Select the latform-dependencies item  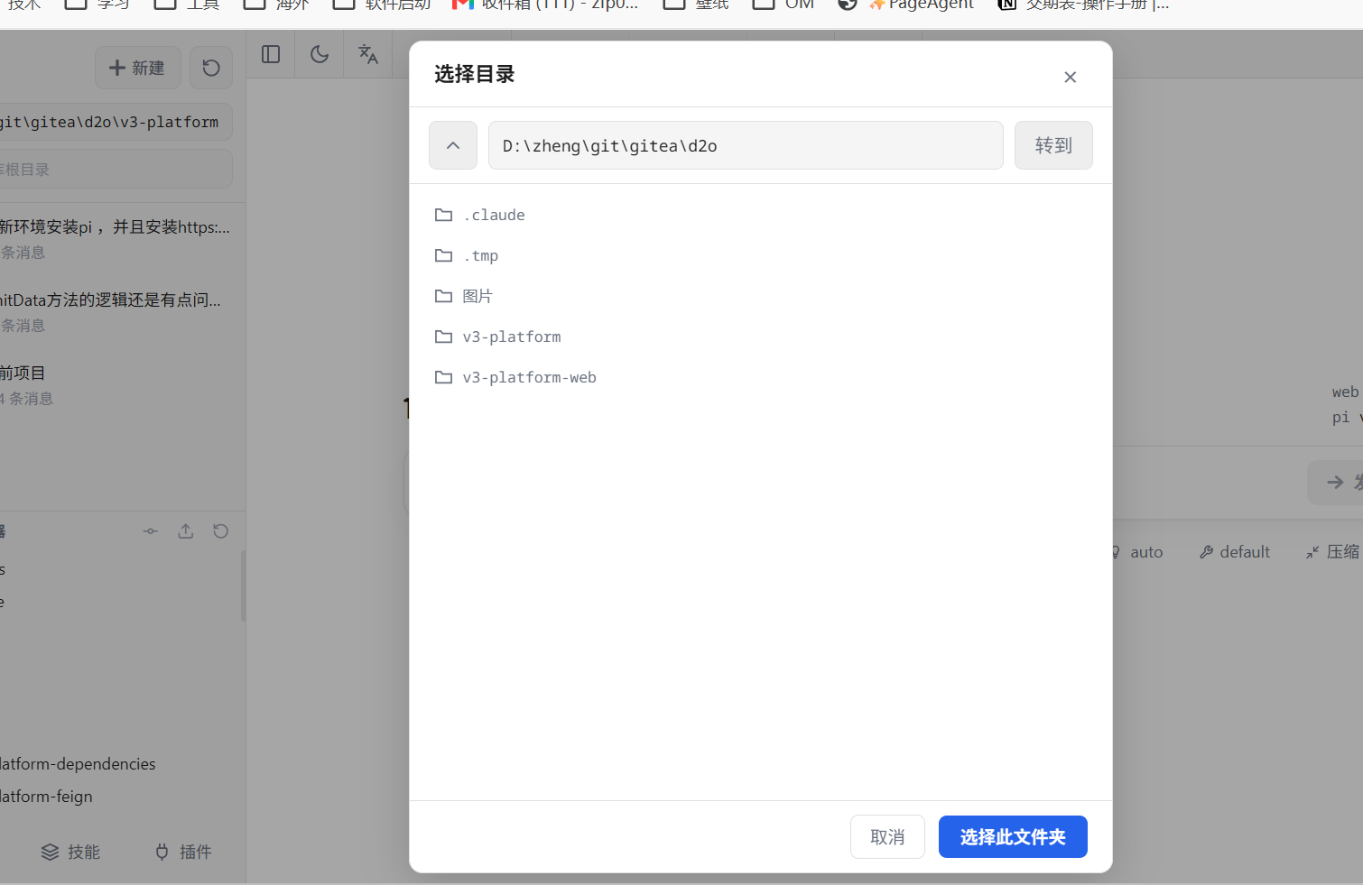coord(78,764)
